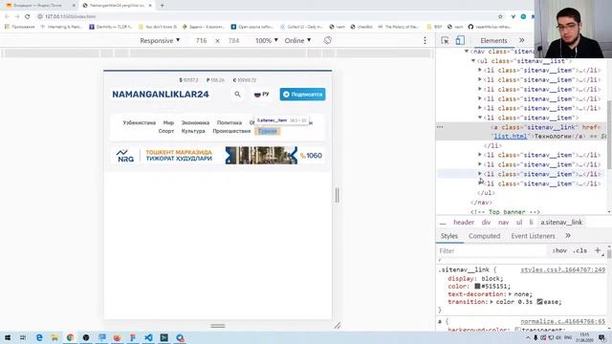Expand the last sitenav__item li node
The width and height of the screenshot is (612, 344).
pyautogui.click(x=480, y=183)
